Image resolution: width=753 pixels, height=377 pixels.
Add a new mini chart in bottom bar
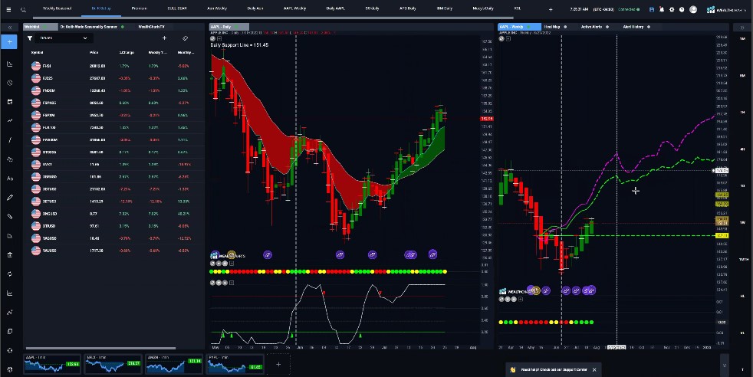(x=278, y=365)
